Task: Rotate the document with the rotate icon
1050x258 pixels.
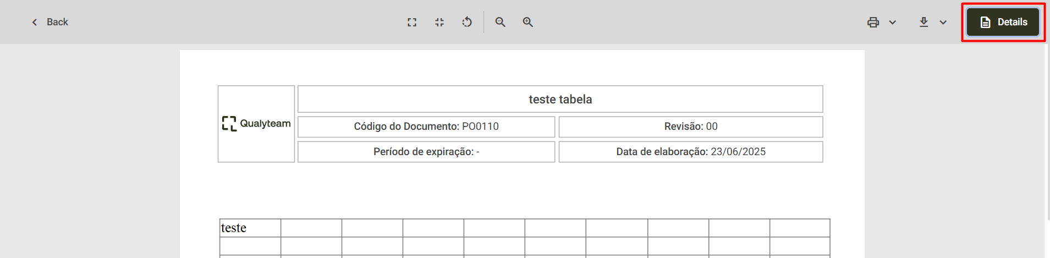Action: [x=467, y=22]
